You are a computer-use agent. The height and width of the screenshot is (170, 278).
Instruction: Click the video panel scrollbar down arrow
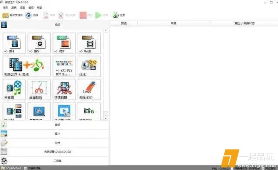pos(106,118)
